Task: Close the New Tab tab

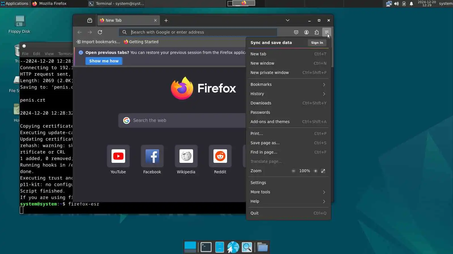Action: point(155,20)
